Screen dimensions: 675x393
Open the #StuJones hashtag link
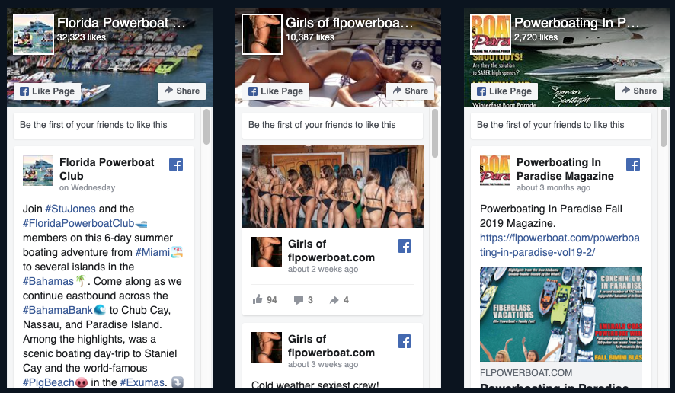coord(70,209)
